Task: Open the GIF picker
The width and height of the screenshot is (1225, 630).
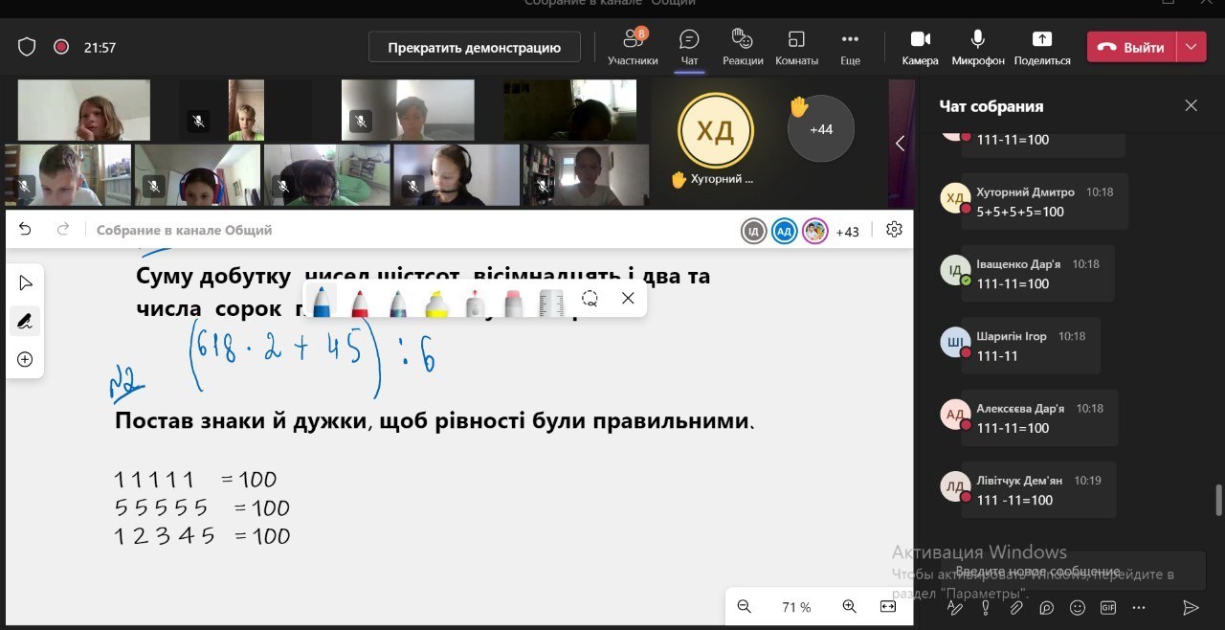Action: click(x=1108, y=607)
